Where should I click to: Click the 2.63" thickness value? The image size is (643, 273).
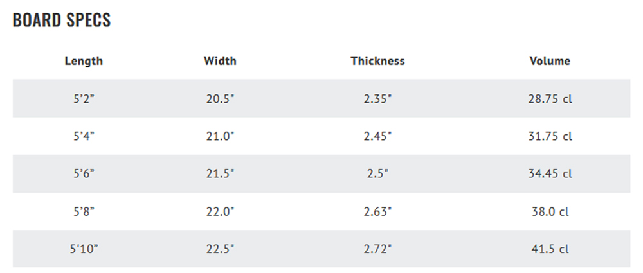pos(377,211)
